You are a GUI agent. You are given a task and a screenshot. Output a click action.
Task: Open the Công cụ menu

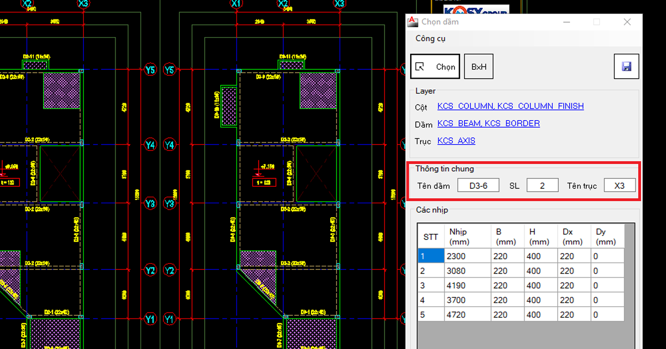click(x=430, y=39)
